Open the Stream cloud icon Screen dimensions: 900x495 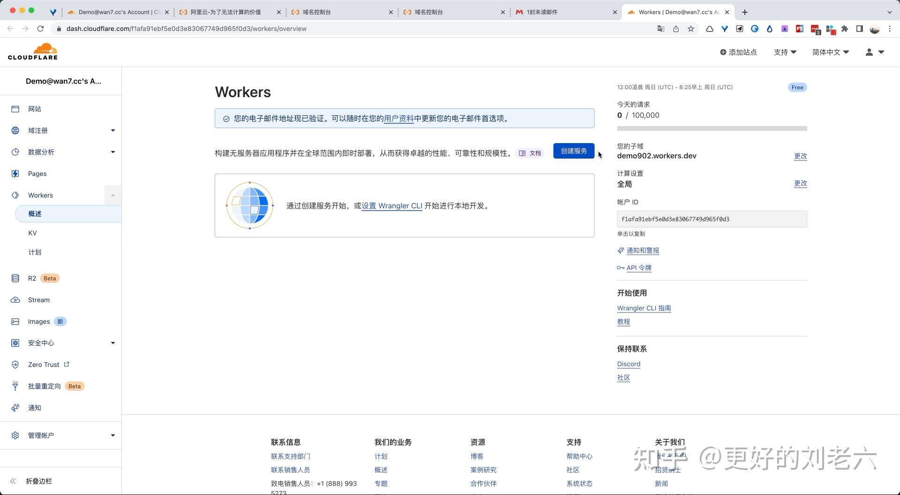coord(15,300)
